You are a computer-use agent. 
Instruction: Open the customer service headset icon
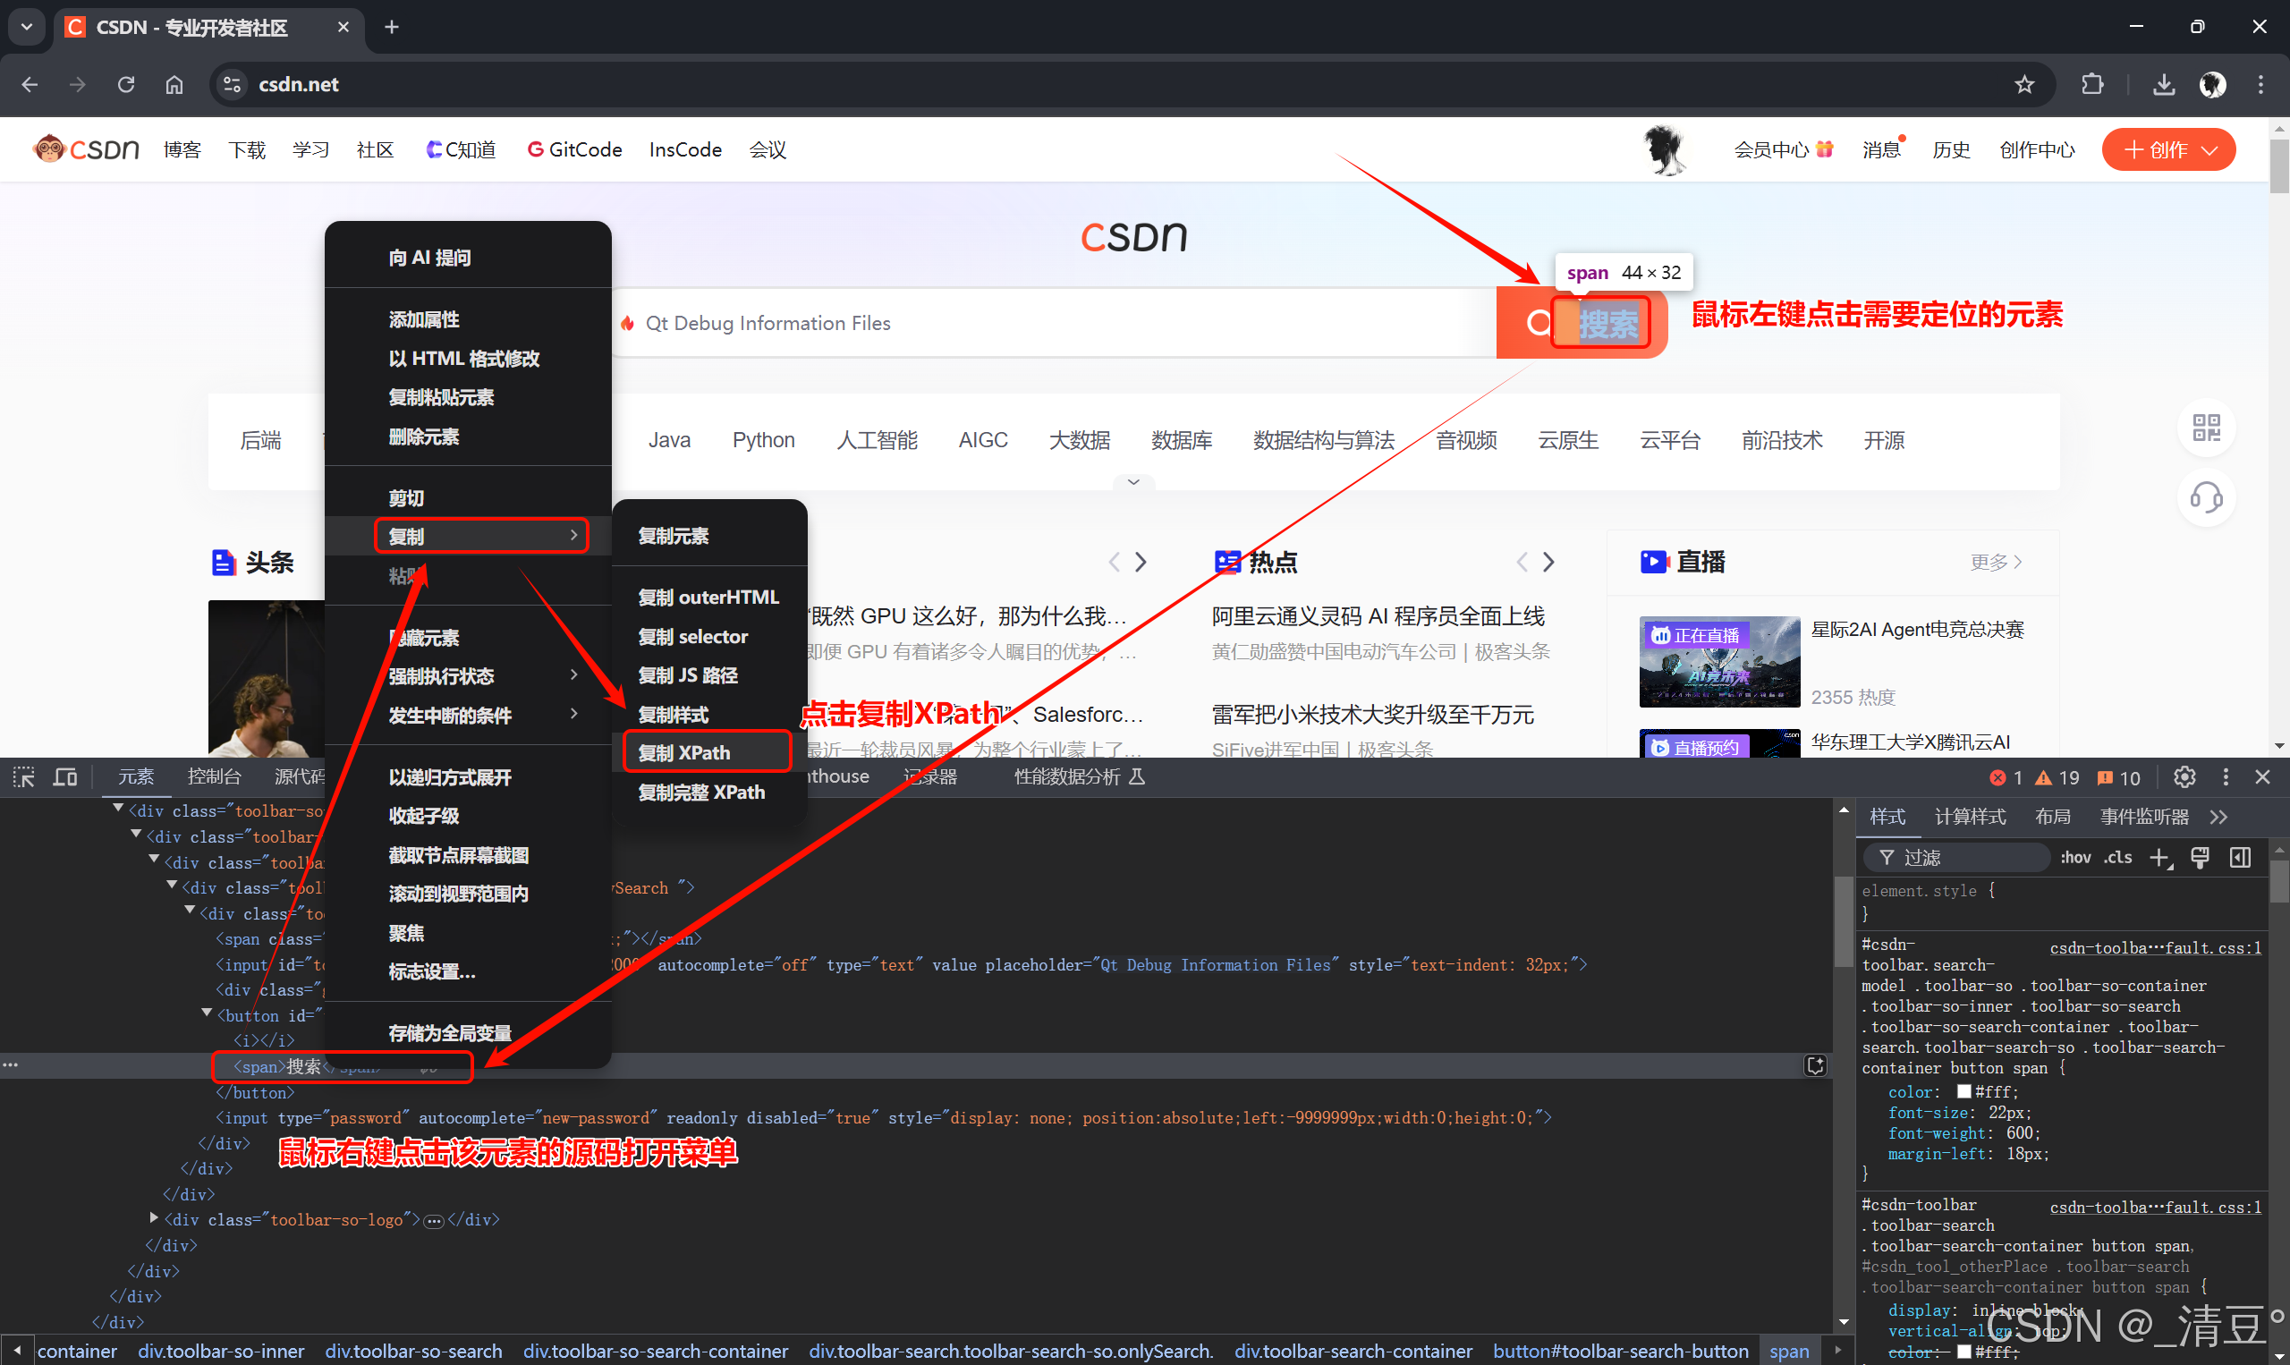coord(2206,497)
